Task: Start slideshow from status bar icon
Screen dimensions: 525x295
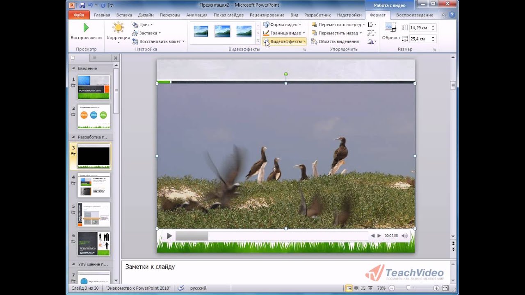Action: [371, 288]
